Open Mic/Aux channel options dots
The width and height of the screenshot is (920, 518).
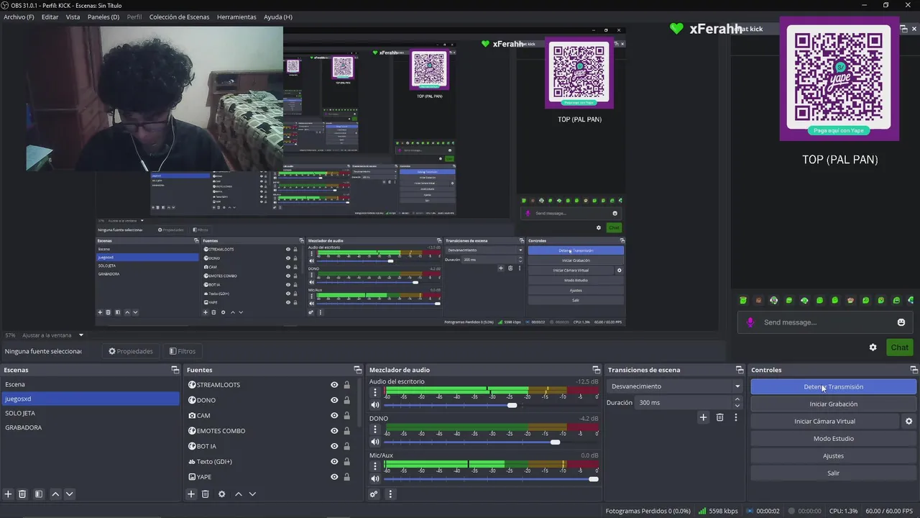(x=374, y=466)
